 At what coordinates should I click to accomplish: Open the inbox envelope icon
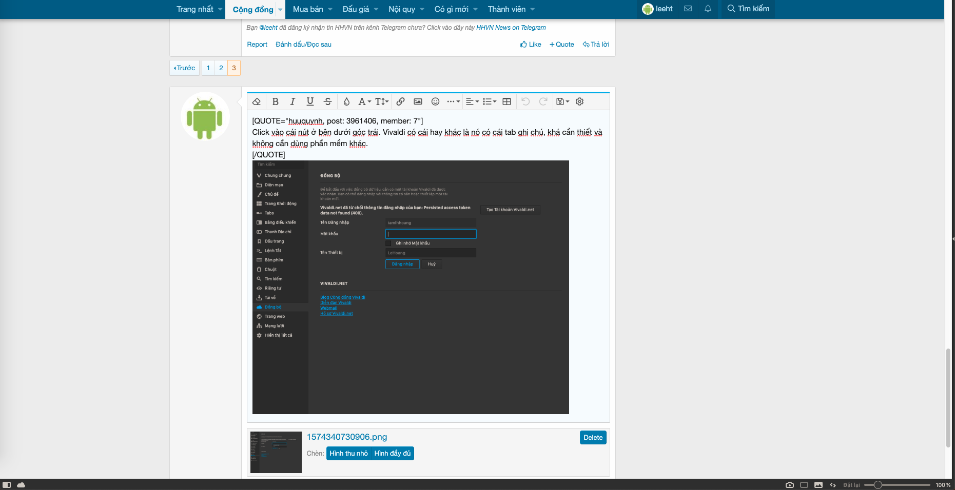[688, 9]
